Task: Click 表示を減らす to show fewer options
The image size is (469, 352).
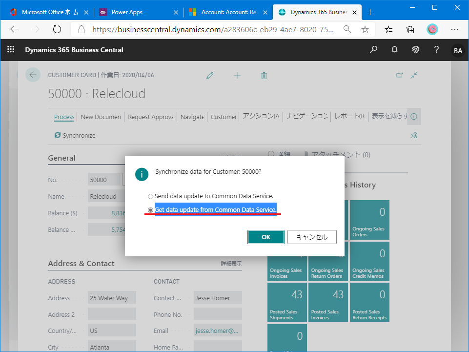Action: (x=389, y=116)
